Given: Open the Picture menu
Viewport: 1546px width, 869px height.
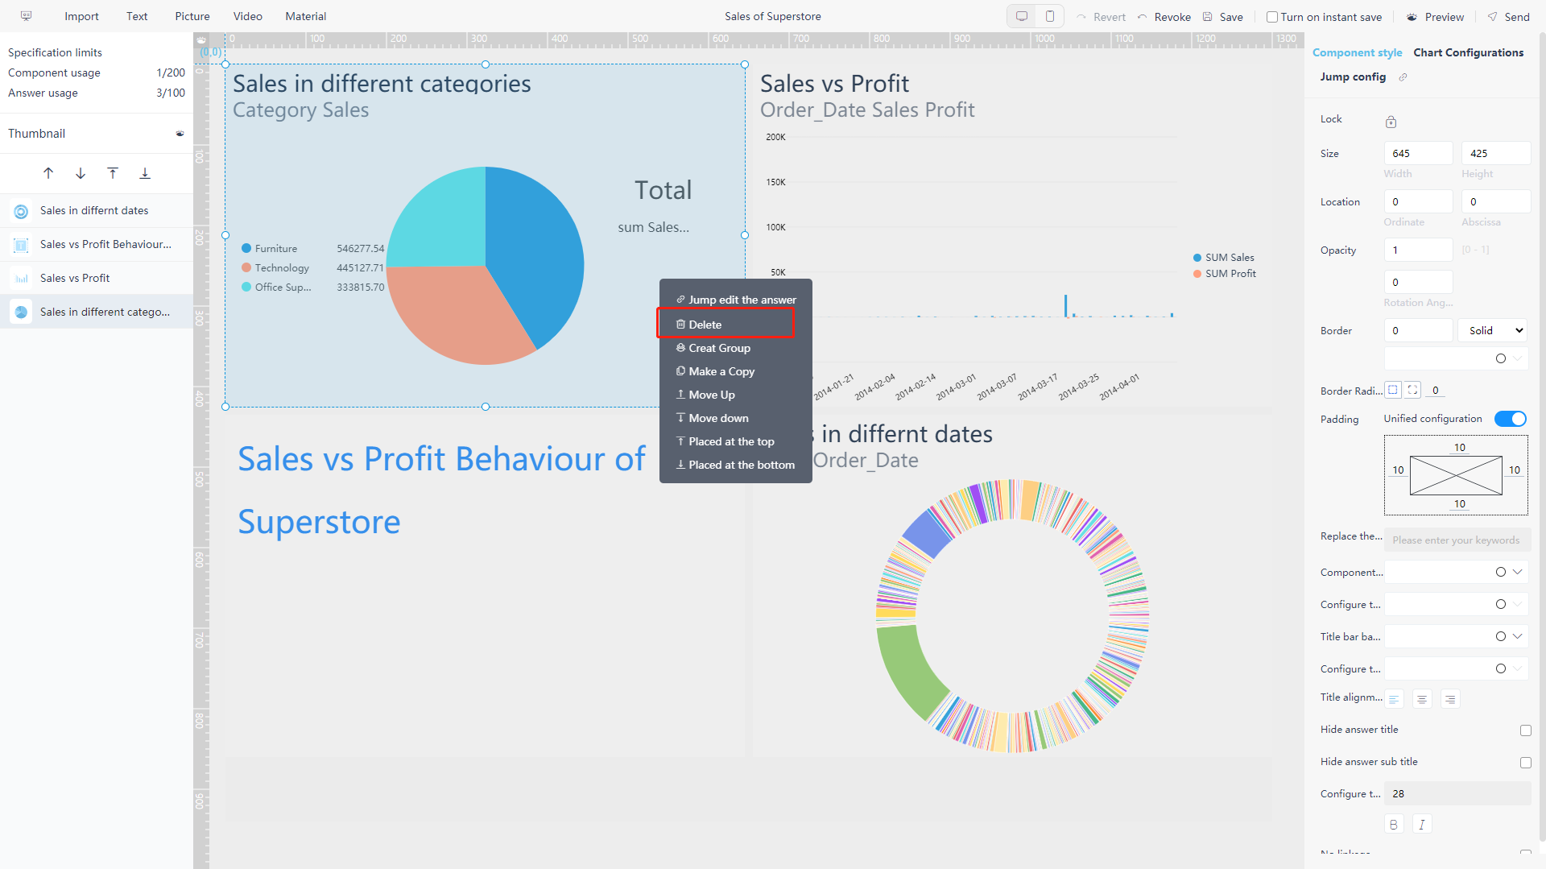Looking at the screenshot, I should coord(192,16).
